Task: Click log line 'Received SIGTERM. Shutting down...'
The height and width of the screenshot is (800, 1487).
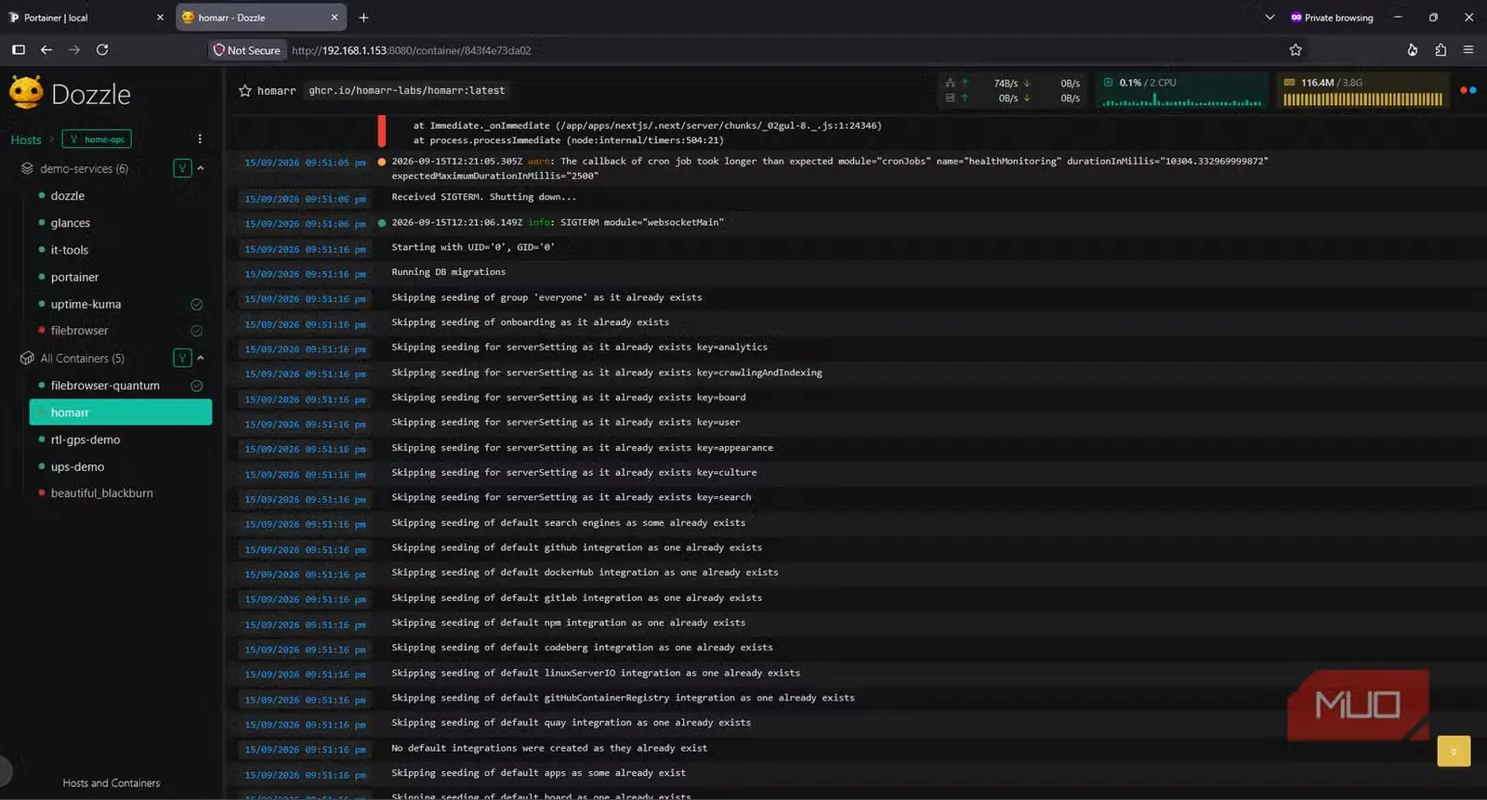Action: point(484,197)
